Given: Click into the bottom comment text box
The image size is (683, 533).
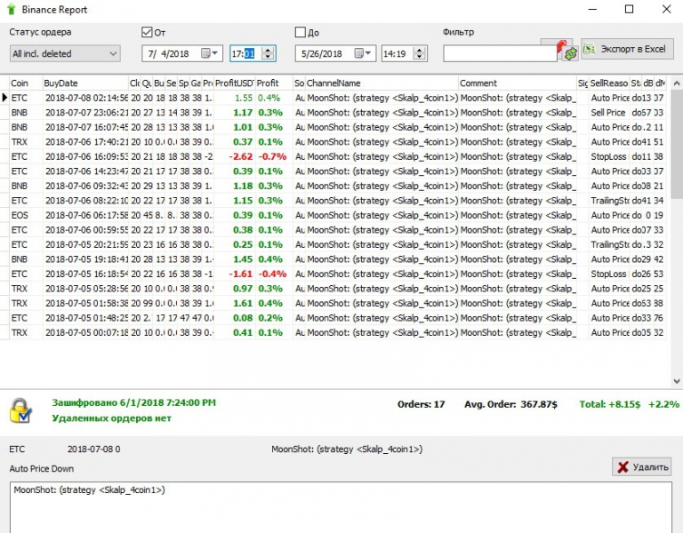Looking at the screenshot, I should [341, 507].
